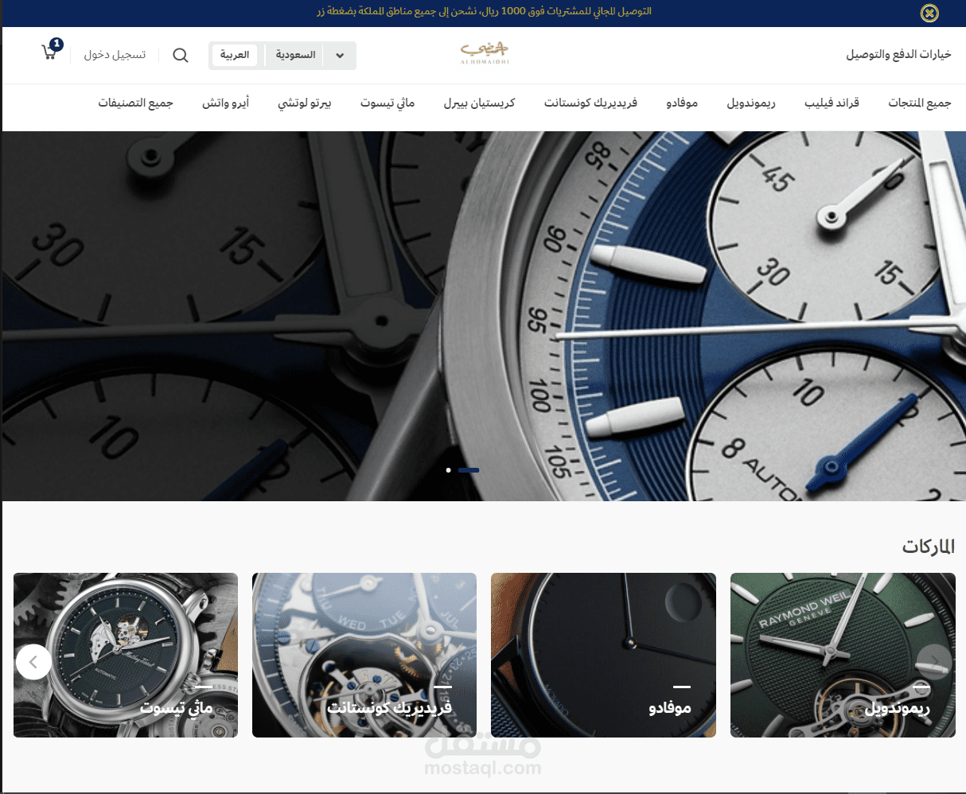Click the hero watch banner image
This screenshot has height=794, width=966.
[x=483, y=316]
